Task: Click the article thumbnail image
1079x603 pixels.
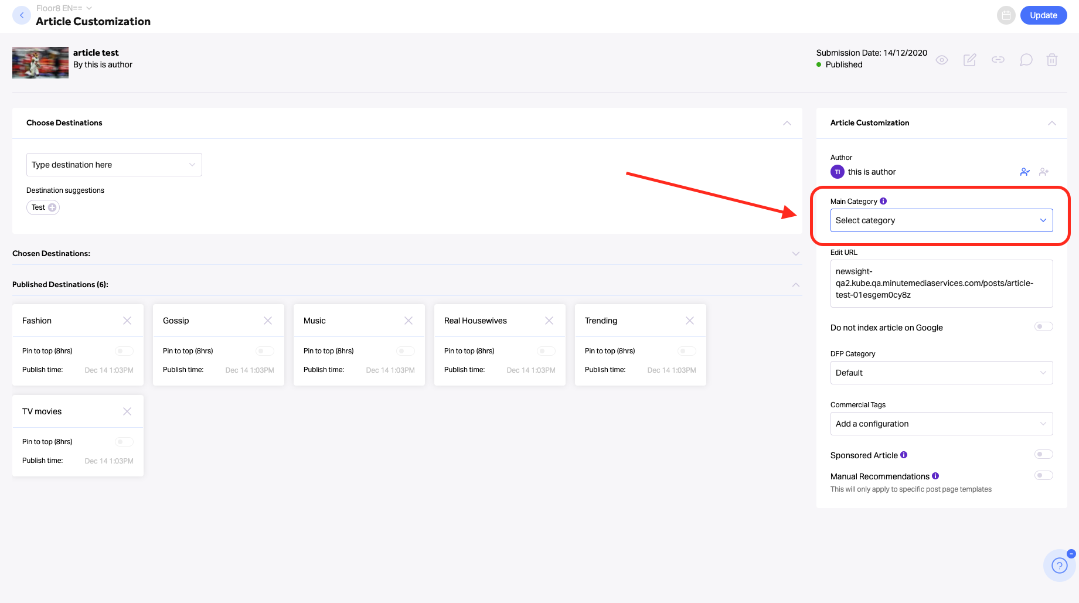Action: point(40,63)
